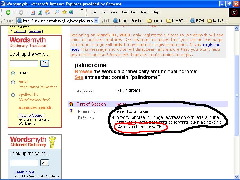Click the pal-in-drome syllables text
This screenshot has width=240, height=180.
point(129,90)
